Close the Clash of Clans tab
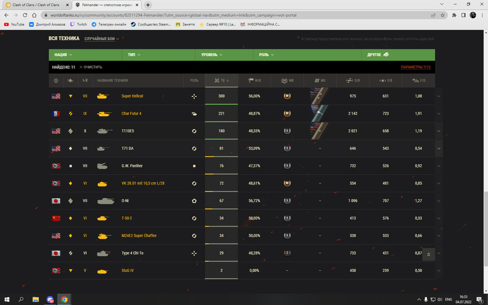Image resolution: width=488 pixels, height=305 pixels. tap(67, 5)
